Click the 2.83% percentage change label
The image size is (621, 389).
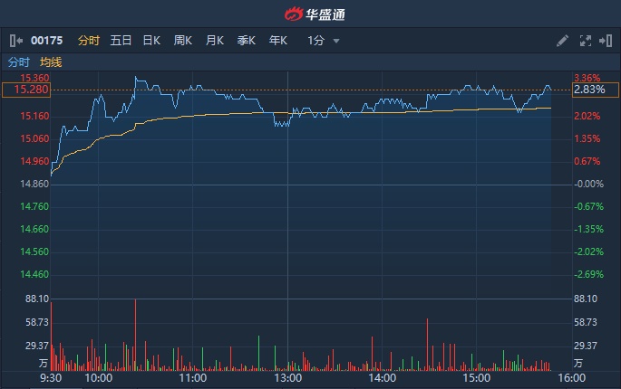[x=588, y=90]
